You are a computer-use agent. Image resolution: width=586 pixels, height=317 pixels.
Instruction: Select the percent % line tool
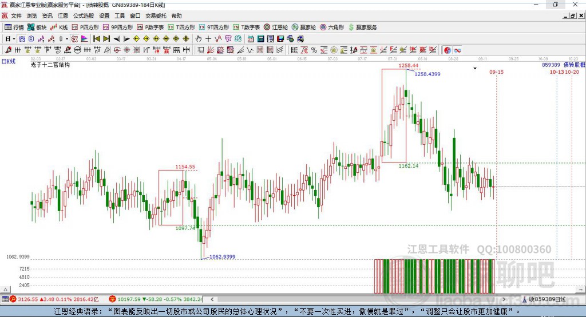click(x=314, y=50)
